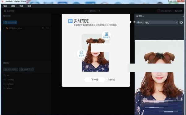Open the 帮助 menu

pyautogui.click(x=29, y=6)
